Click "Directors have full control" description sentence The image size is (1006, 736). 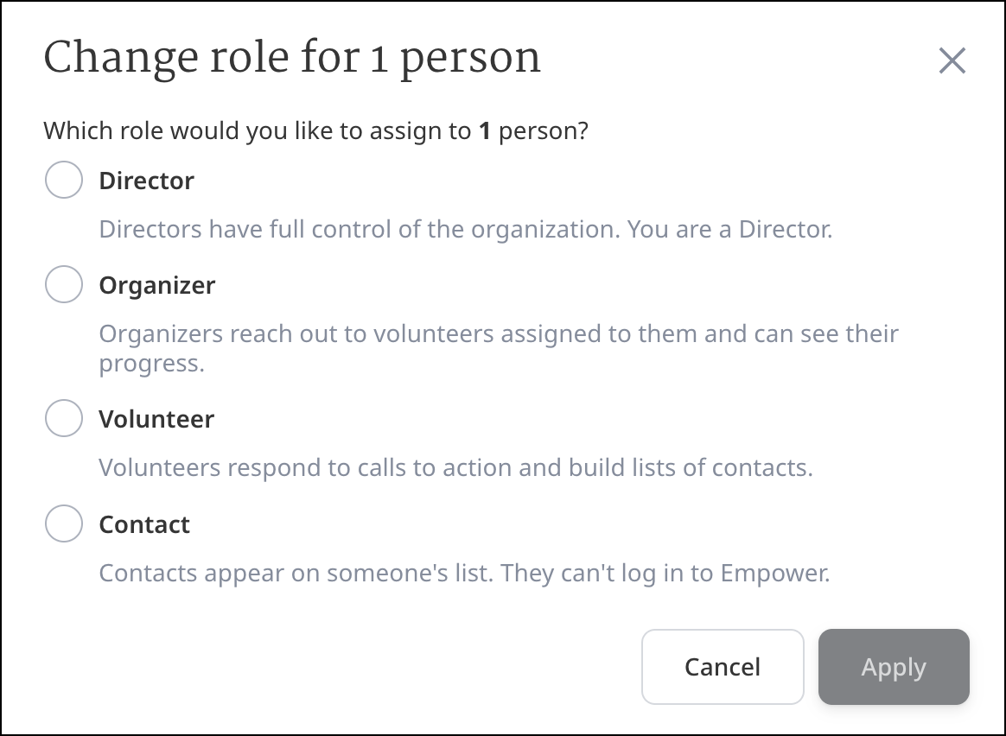click(359, 230)
